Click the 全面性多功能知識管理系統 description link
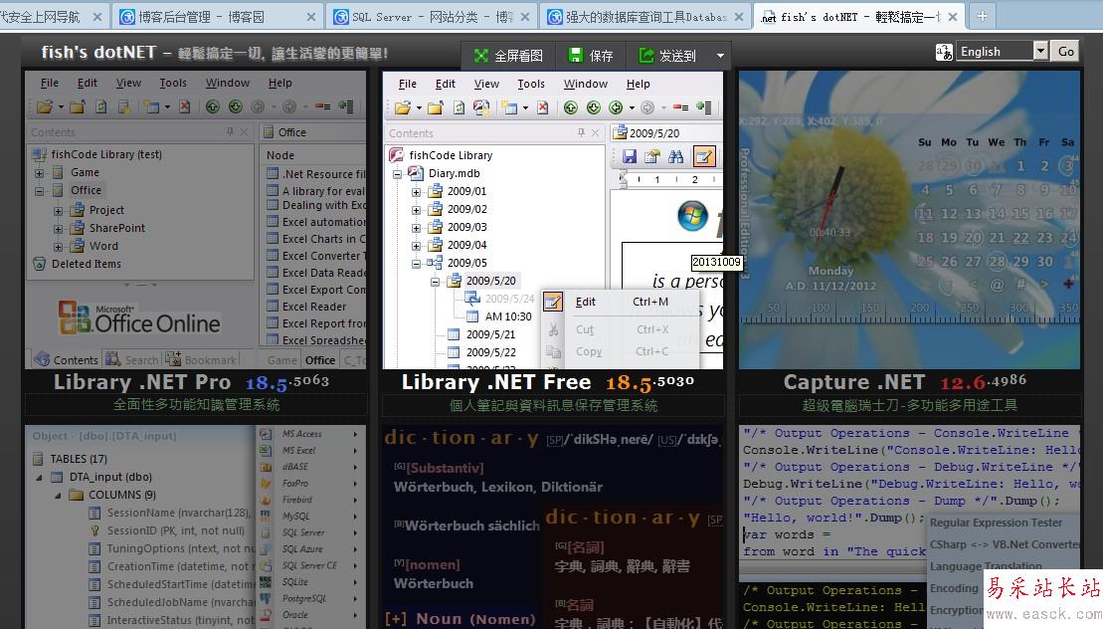This screenshot has width=1103, height=629. click(x=196, y=405)
